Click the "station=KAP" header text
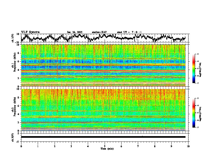Image resolution: width=212 pixels, height=164 pixels. tap(99, 32)
